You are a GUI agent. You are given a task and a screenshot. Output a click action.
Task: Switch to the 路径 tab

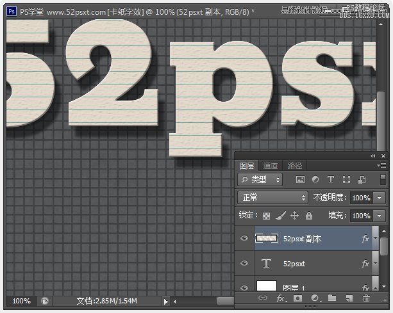click(x=295, y=166)
